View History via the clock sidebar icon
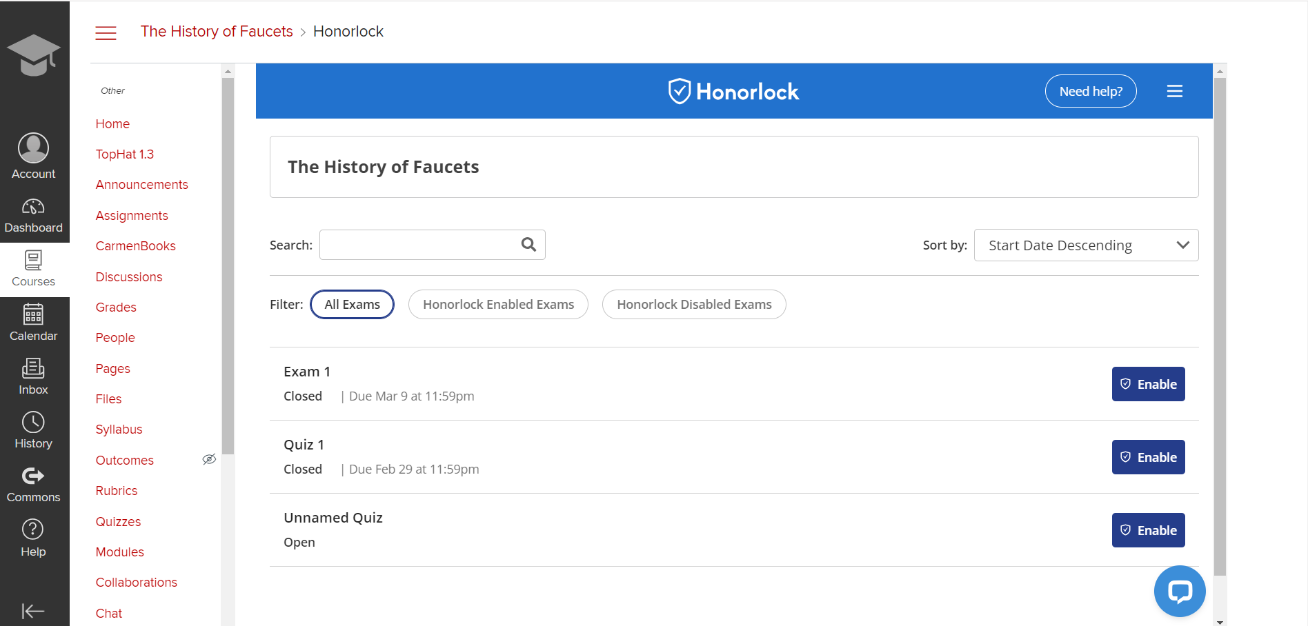This screenshot has width=1308, height=626. pyautogui.click(x=33, y=427)
